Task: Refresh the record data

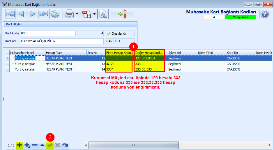Action: 55,14
